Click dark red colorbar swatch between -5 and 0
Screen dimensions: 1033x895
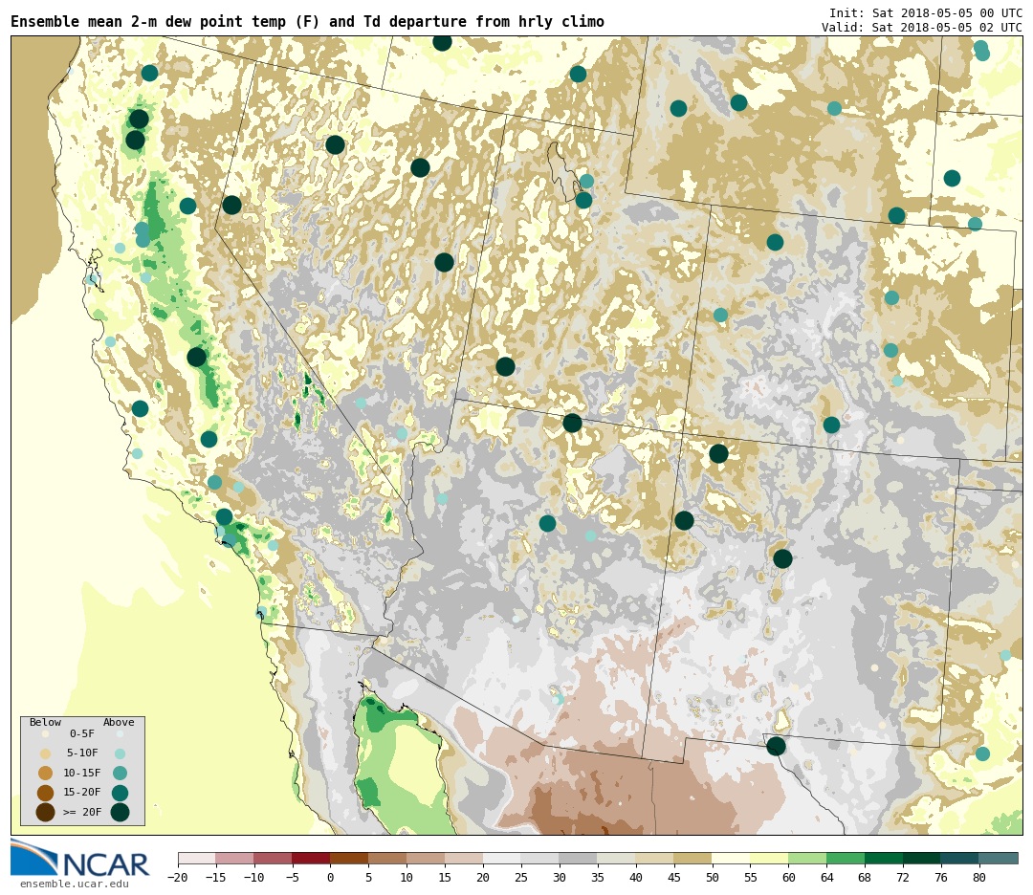(x=312, y=859)
